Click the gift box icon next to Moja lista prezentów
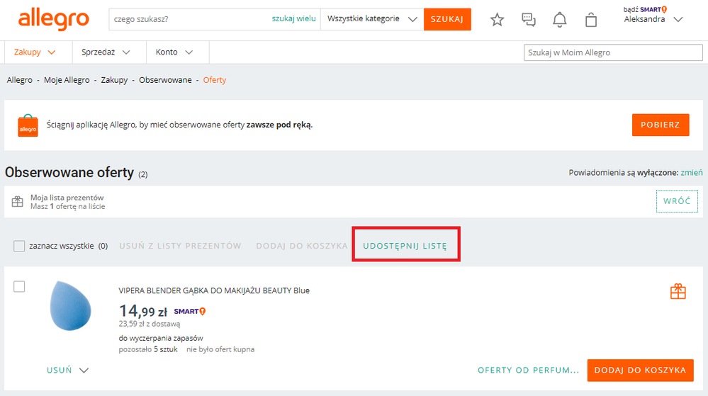 (x=17, y=201)
